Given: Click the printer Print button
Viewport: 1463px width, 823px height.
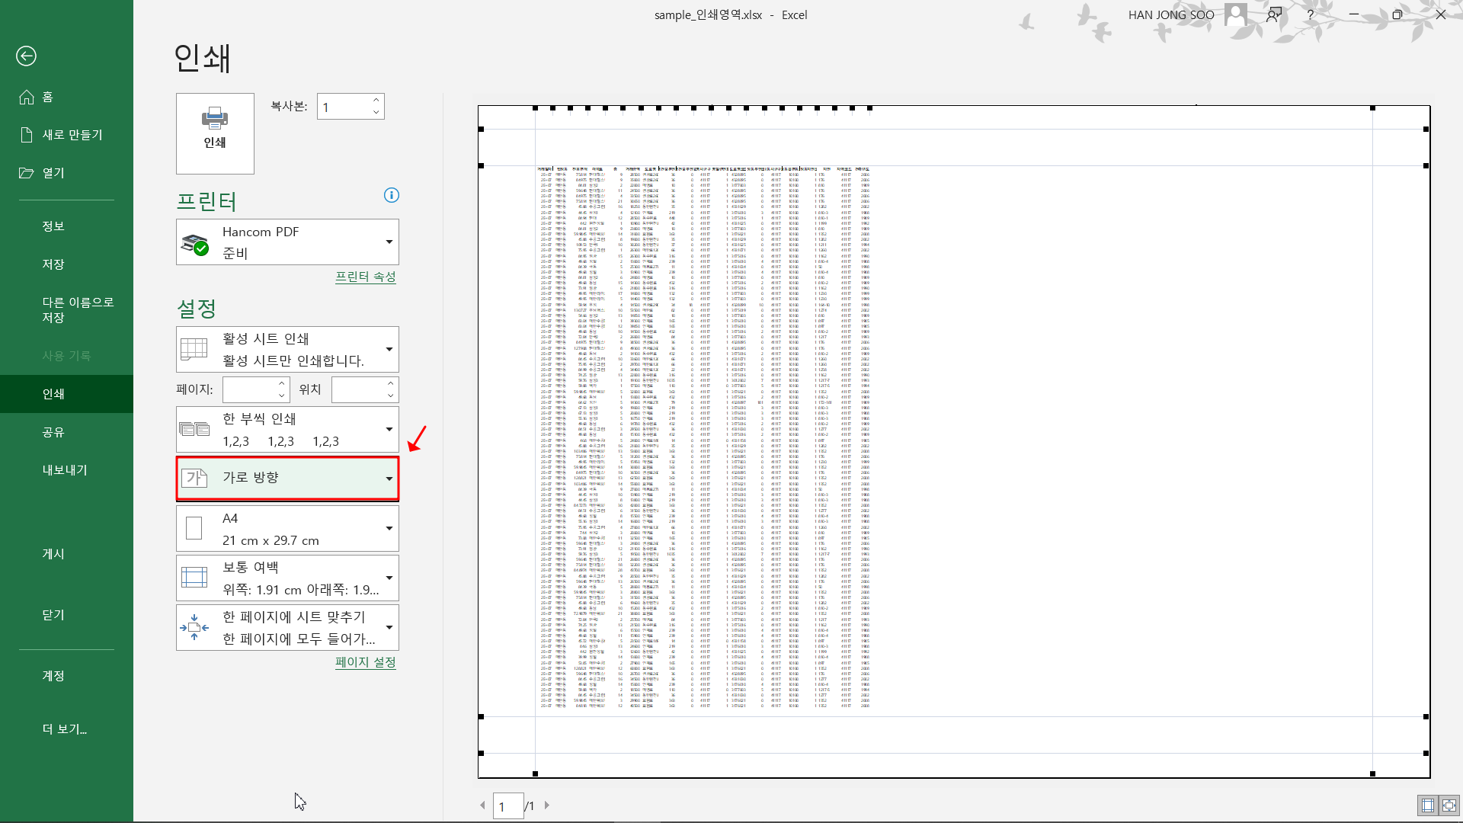Looking at the screenshot, I should click(215, 133).
